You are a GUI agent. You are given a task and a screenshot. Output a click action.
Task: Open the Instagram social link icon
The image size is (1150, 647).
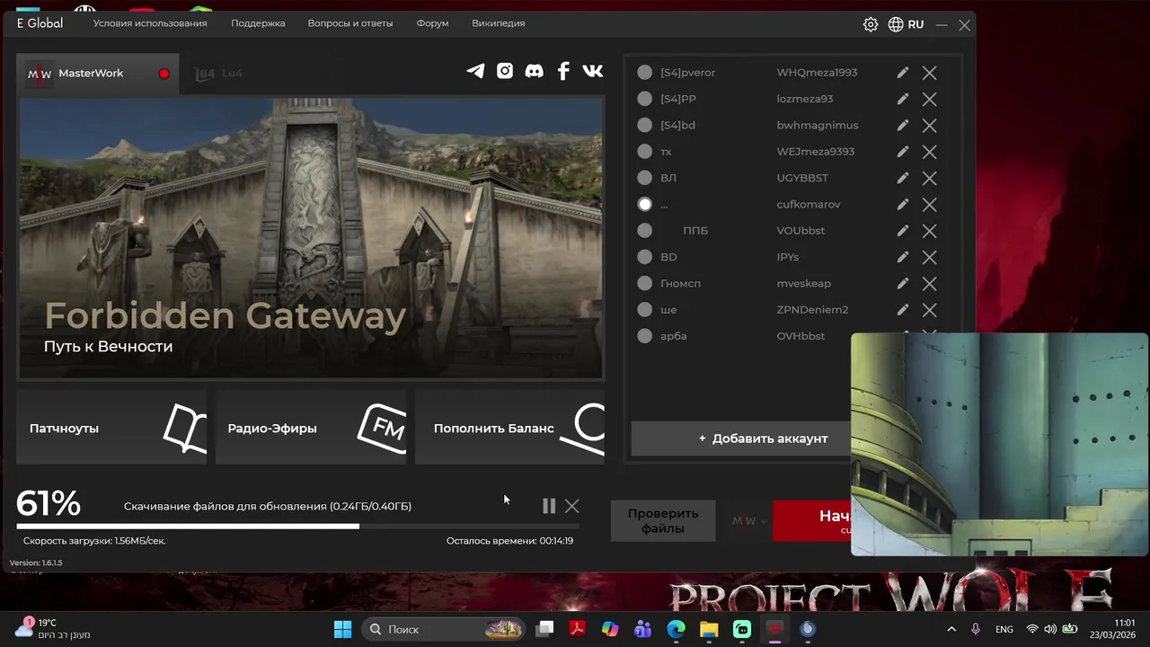point(505,71)
